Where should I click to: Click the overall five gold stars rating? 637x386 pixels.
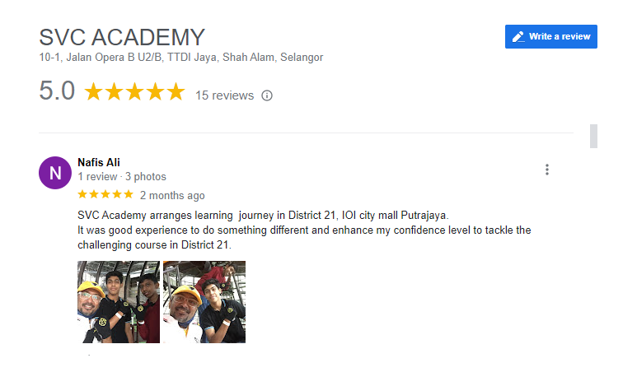(134, 91)
